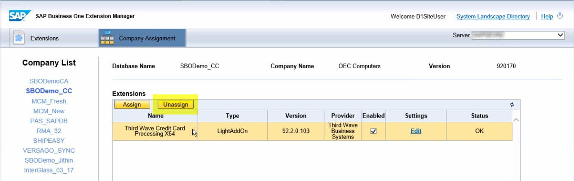Click the Name column header
Screen dimensions: 574x181
click(155, 116)
